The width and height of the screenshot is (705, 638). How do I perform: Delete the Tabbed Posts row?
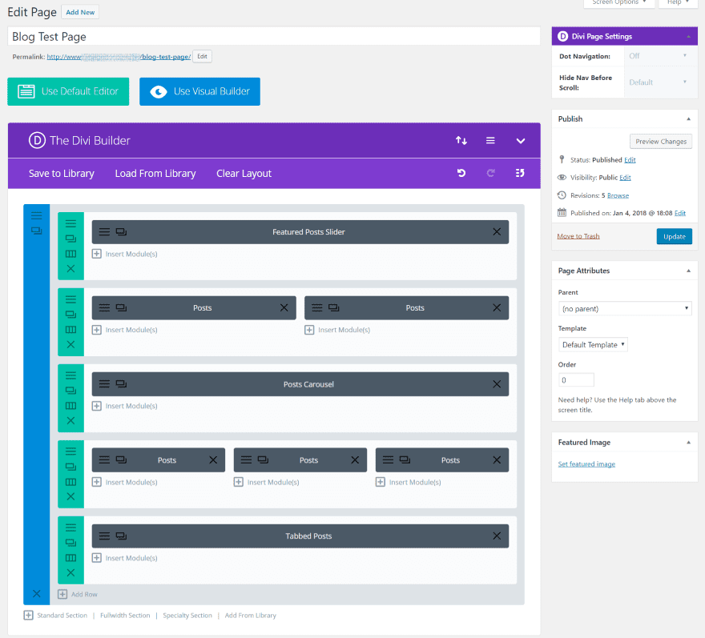(x=70, y=573)
